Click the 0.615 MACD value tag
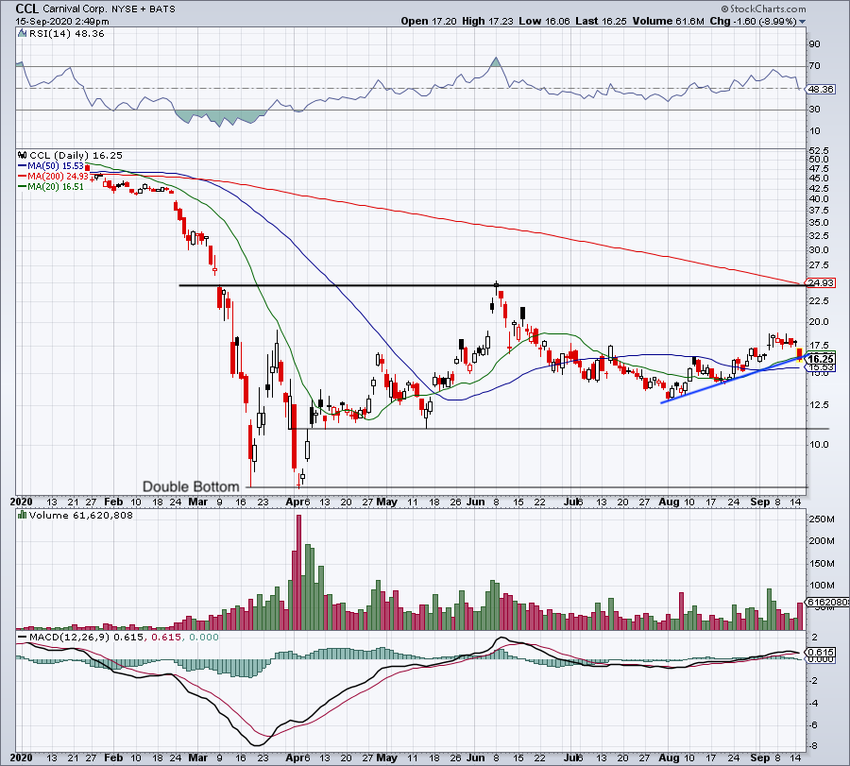 click(821, 652)
